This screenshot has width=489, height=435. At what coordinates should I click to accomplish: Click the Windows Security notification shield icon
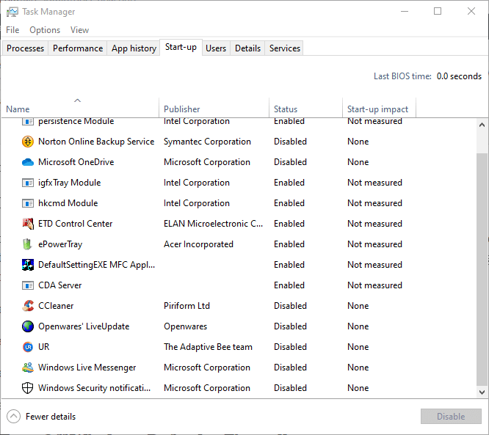pyautogui.click(x=27, y=388)
